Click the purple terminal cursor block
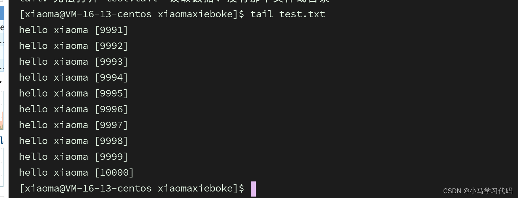Image resolution: width=518 pixels, height=198 pixels. (x=253, y=189)
